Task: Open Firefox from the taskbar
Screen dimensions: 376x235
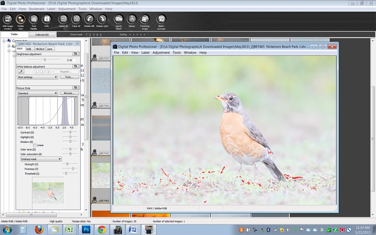Action: click(39, 229)
